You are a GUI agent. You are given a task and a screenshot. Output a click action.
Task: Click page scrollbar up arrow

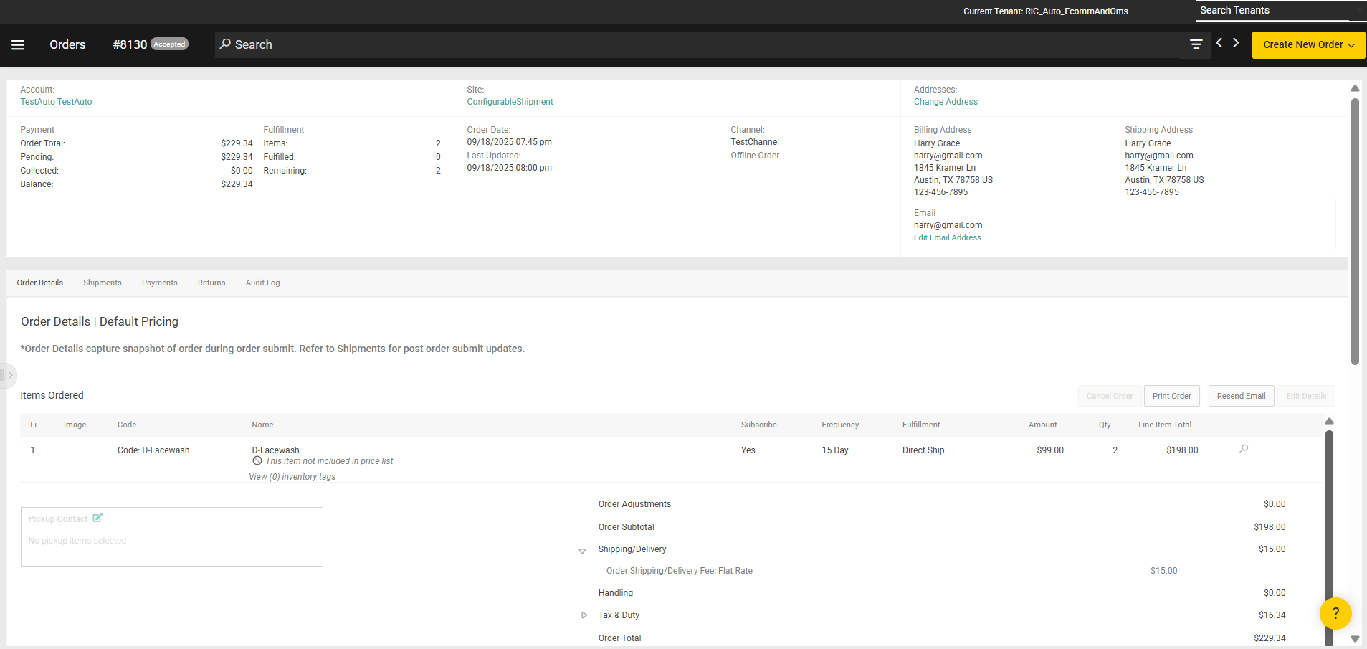click(x=1355, y=88)
